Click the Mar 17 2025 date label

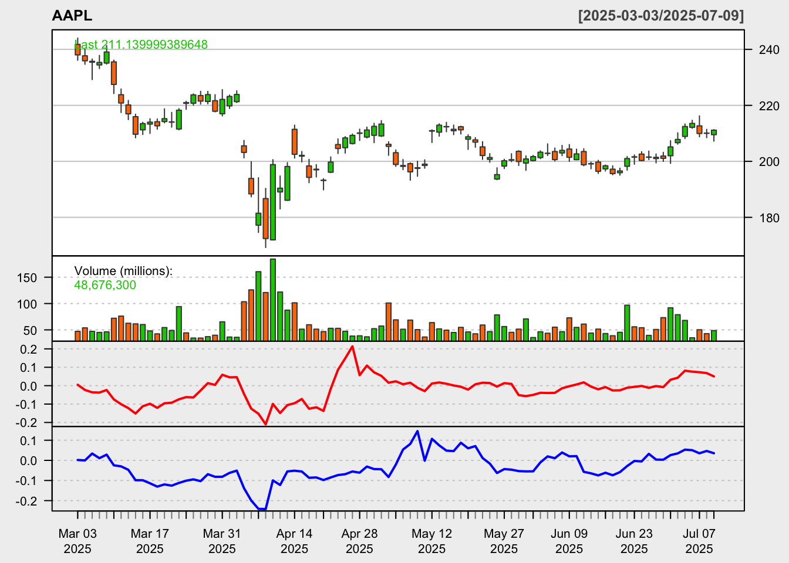[150, 541]
